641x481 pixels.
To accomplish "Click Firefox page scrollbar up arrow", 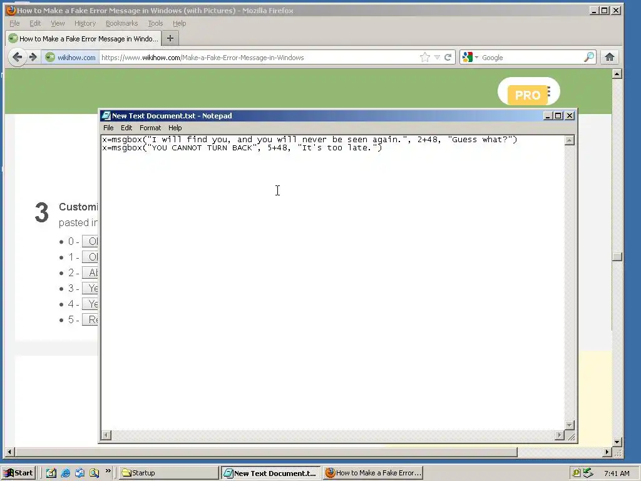I will [617, 74].
